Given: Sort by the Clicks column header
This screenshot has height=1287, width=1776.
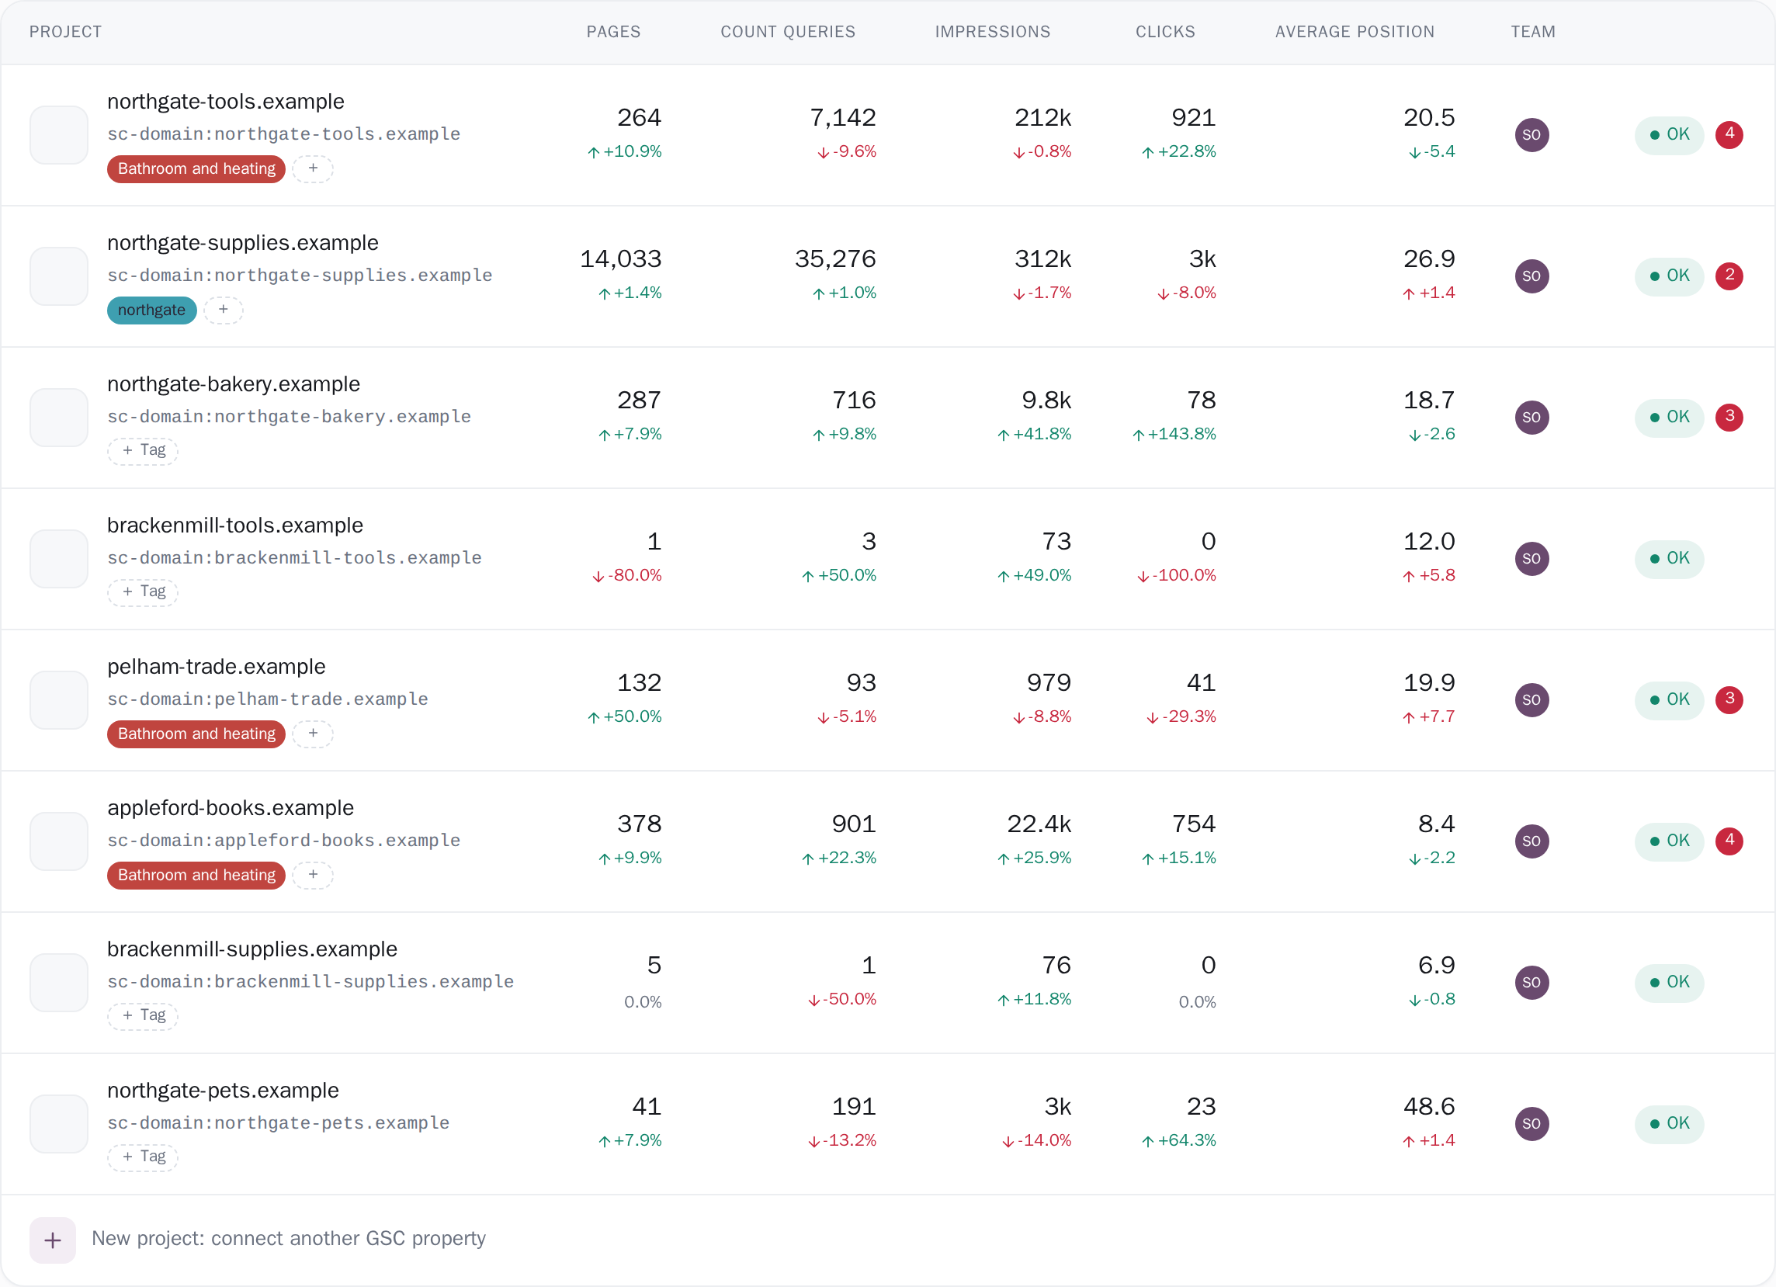Looking at the screenshot, I should tap(1165, 32).
